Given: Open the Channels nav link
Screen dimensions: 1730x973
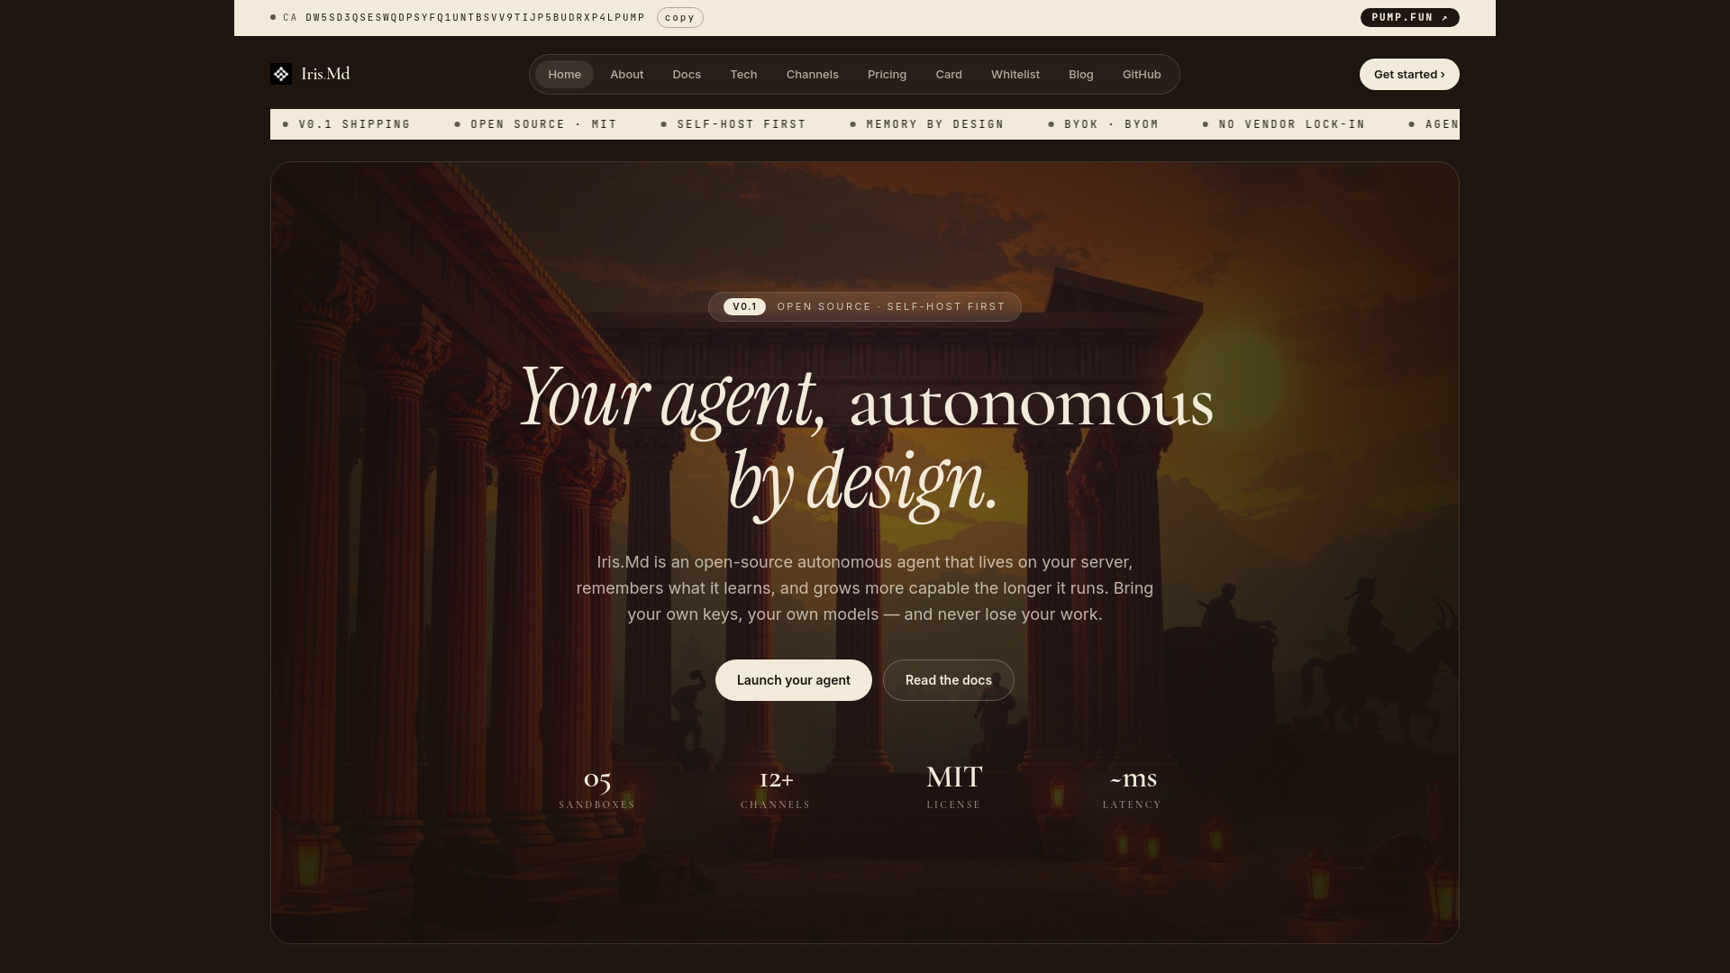Looking at the screenshot, I should point(812,75).
